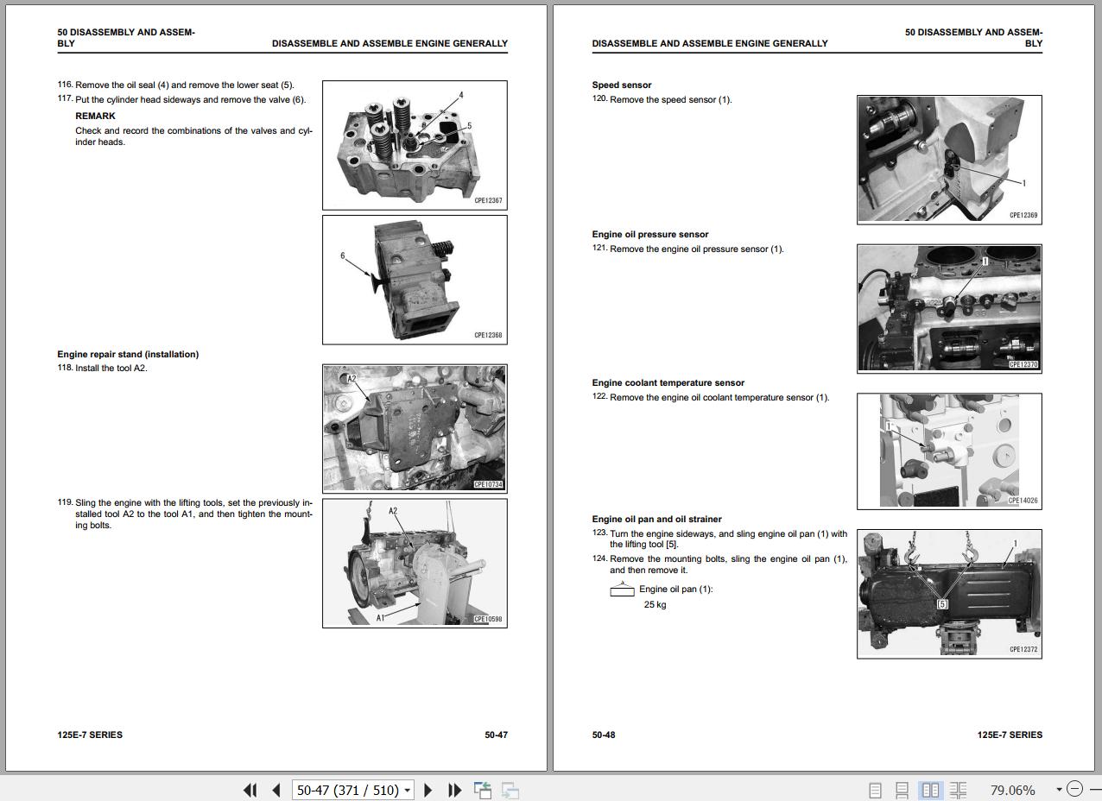Click the 'Engine repair stand (installation)' heading
This screenshot has width=1102, height=801.
point(128,354)
